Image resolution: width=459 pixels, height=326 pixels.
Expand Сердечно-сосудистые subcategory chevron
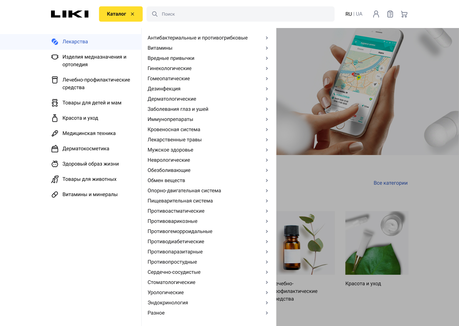[267, 272]
